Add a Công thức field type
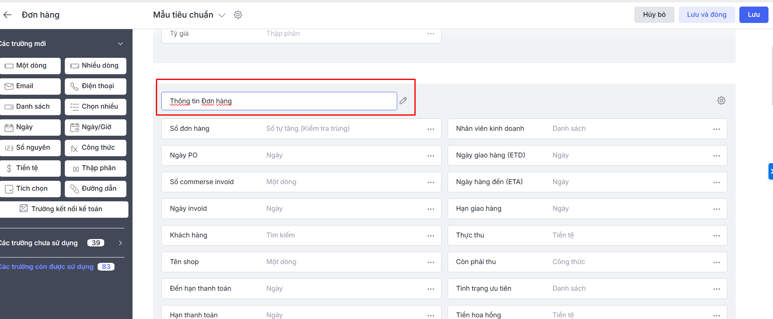Viewport: 773px width, 319px height. pyautogui.click(x=95, y=148)
